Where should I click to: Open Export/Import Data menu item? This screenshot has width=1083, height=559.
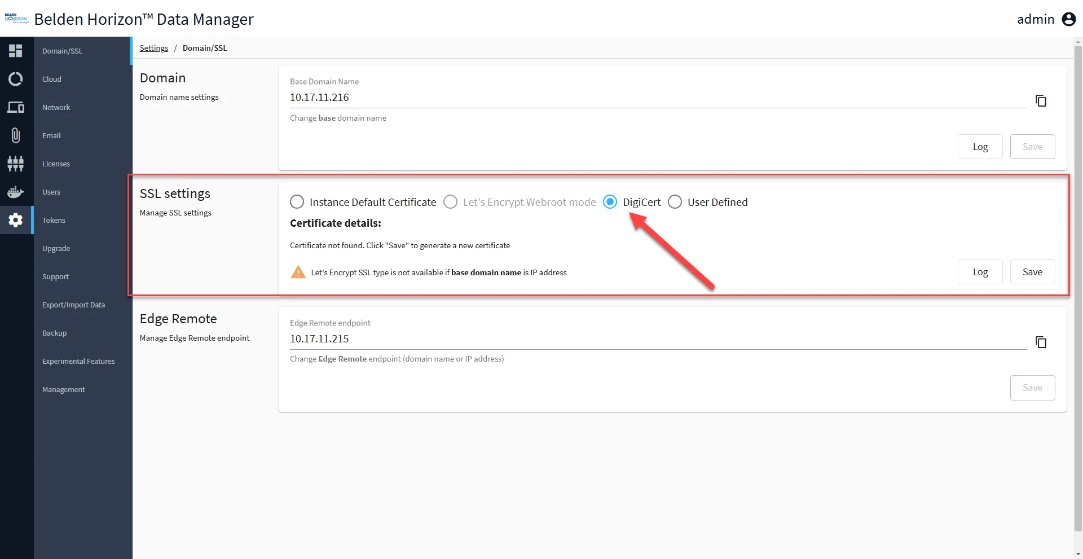[83, 305]
